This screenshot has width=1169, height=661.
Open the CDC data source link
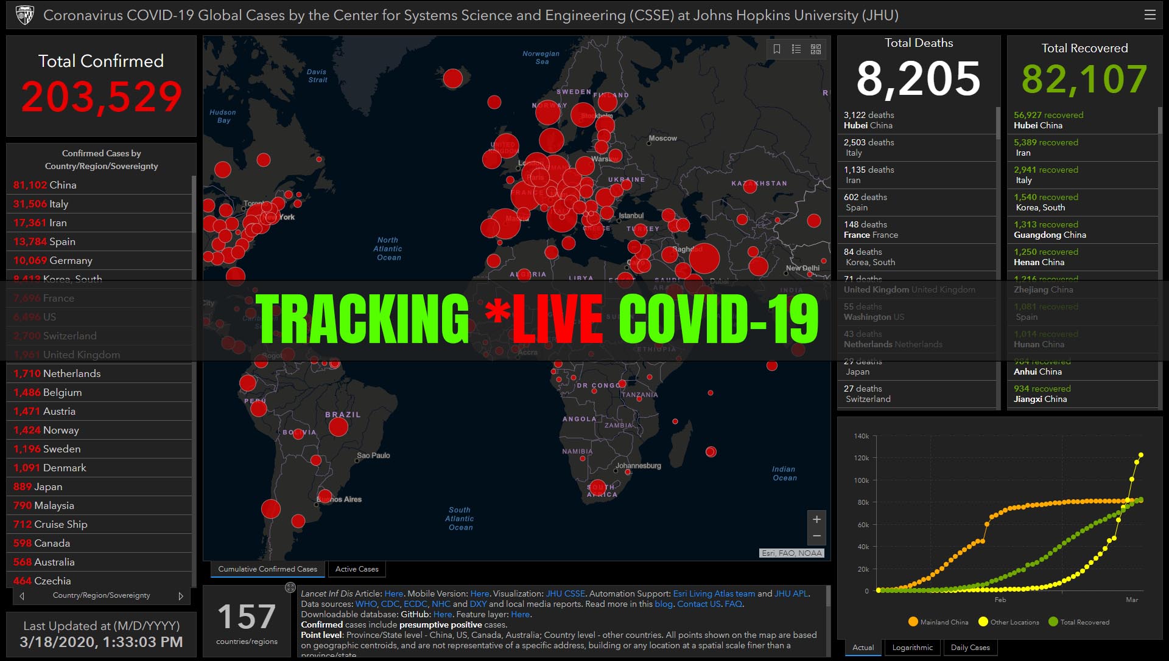[x=390, y=604]
